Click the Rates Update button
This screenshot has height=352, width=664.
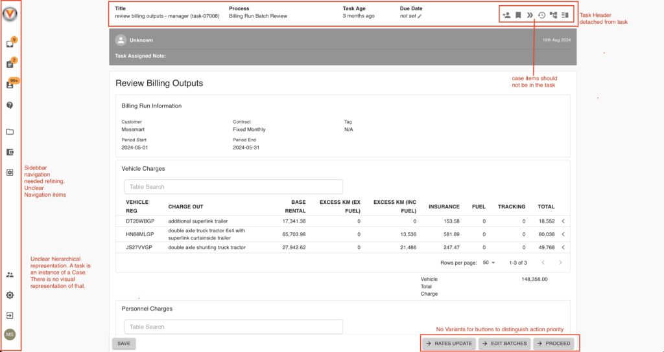[449, 344]
